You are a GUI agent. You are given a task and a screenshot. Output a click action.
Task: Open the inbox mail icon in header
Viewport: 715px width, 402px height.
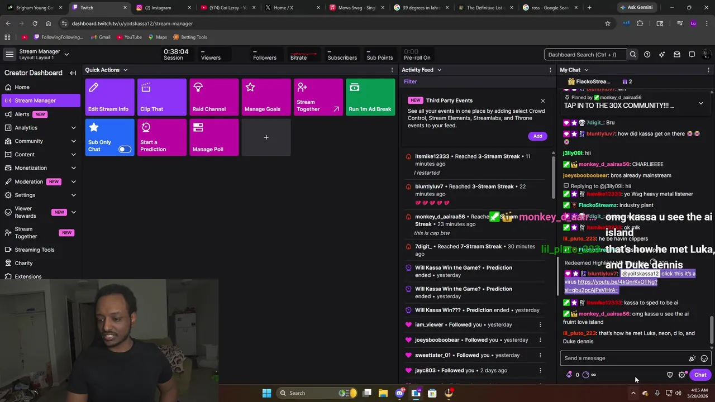click(x=676, y=55)
